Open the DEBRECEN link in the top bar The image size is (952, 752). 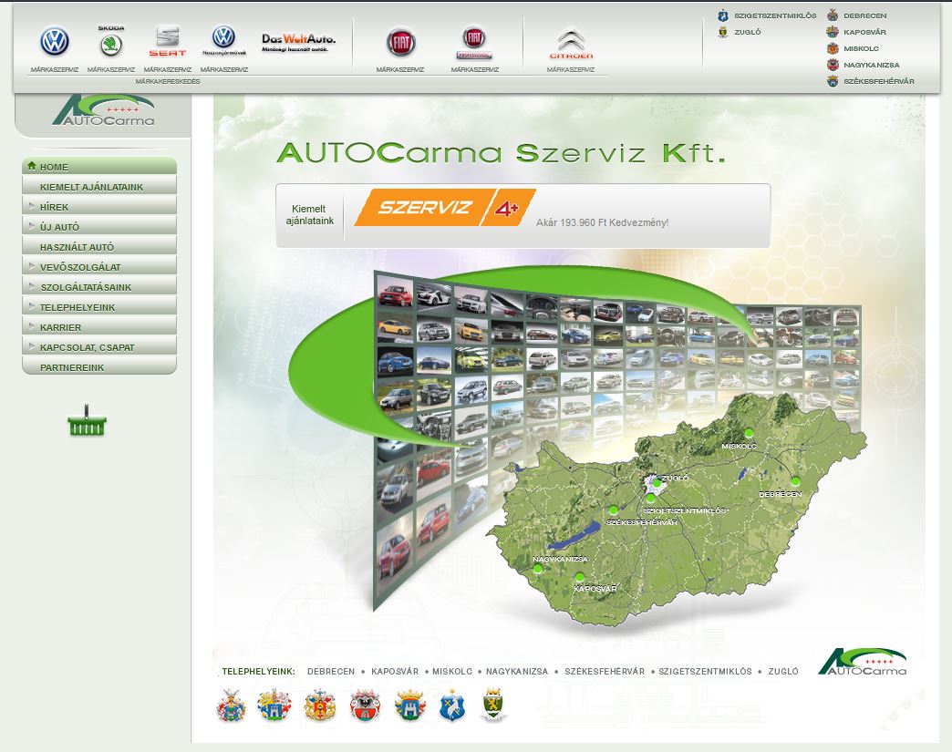(864, 15)
